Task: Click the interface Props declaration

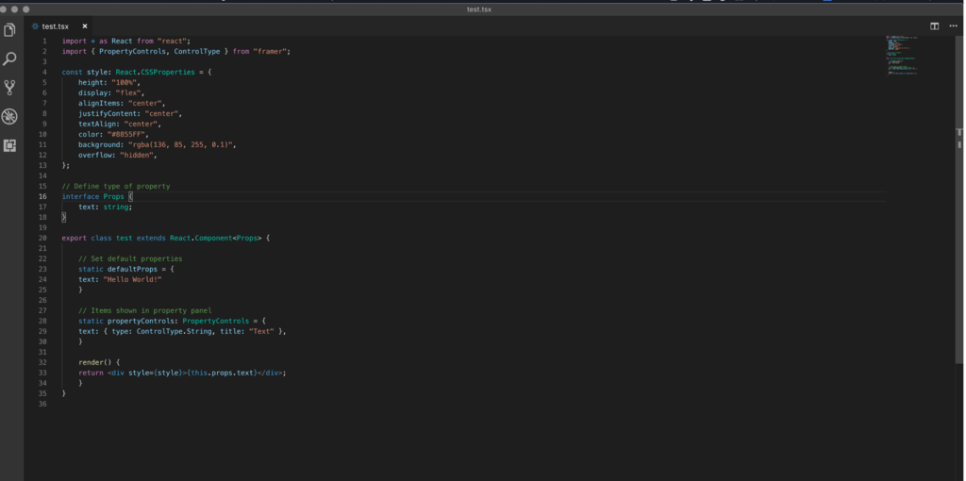Action: pyautogui.click(x=97, y=196)
